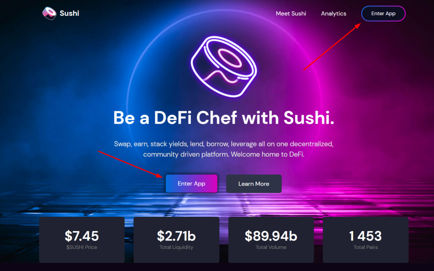Open the Meet Sushi navigation link
Image resolution: width=434 pixels, height=271 pixels.
coord(291,14)
